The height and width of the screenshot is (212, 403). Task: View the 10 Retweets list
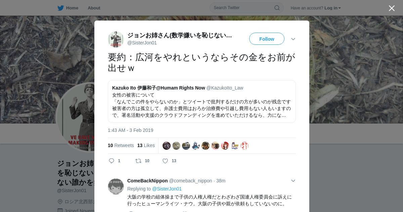click(x=121, y=145)
